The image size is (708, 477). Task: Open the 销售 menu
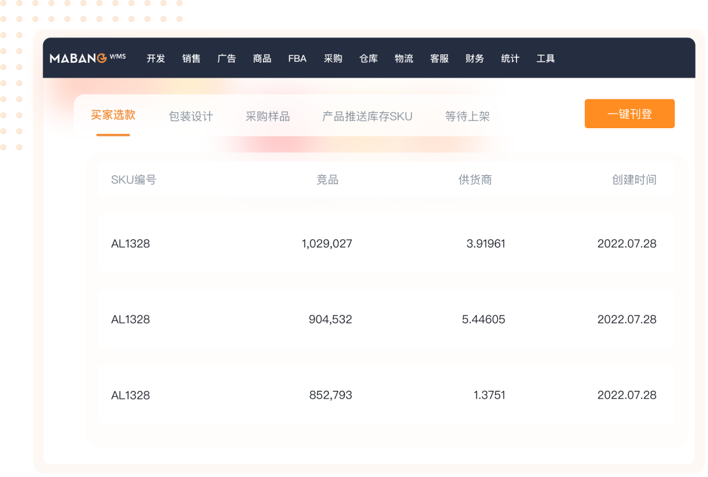[x=191, y=59]
